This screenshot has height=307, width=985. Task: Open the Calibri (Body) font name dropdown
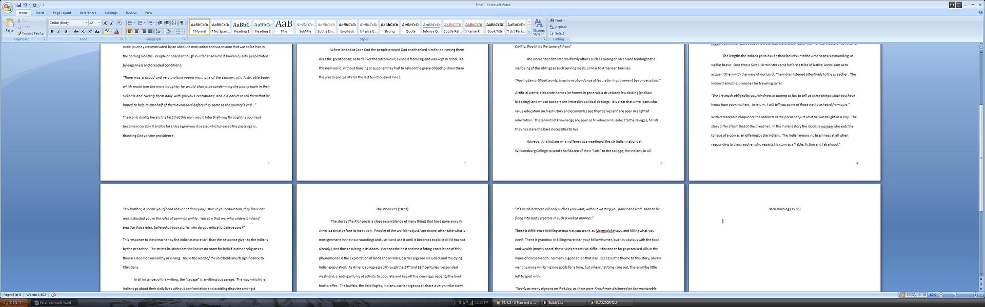coord(86,23)
